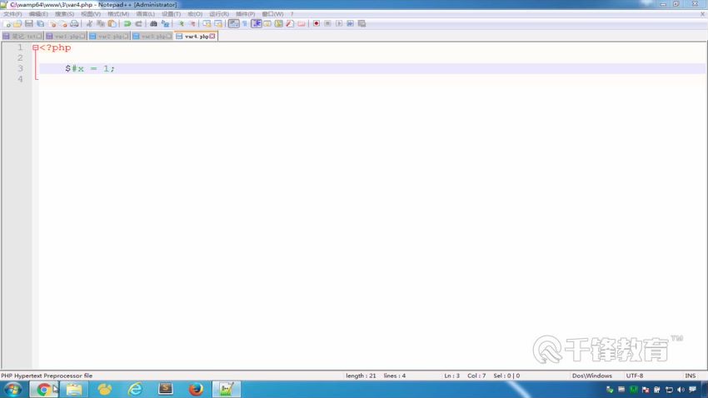Click the Redo arrow icon

(138, 23)
